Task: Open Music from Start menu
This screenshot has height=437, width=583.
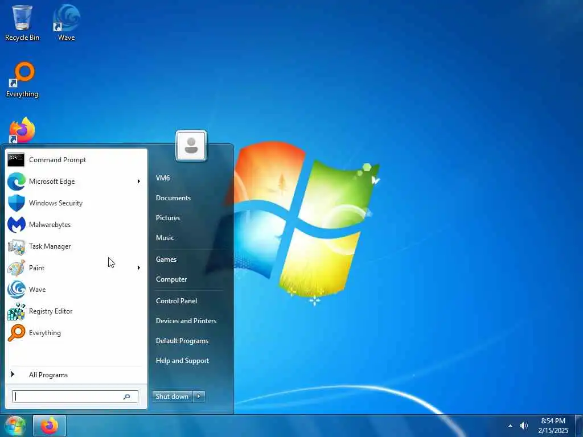Action: tap(165, 238)
